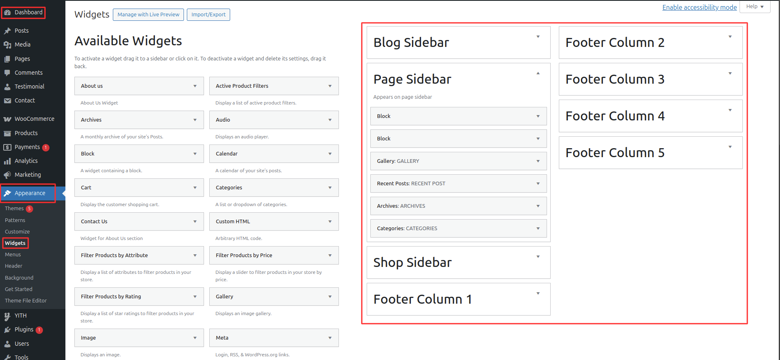Click the Posts pushpin icon
The width and height of the screenshot is (780, 360).
pyautogui.click(x=7, y=31)
